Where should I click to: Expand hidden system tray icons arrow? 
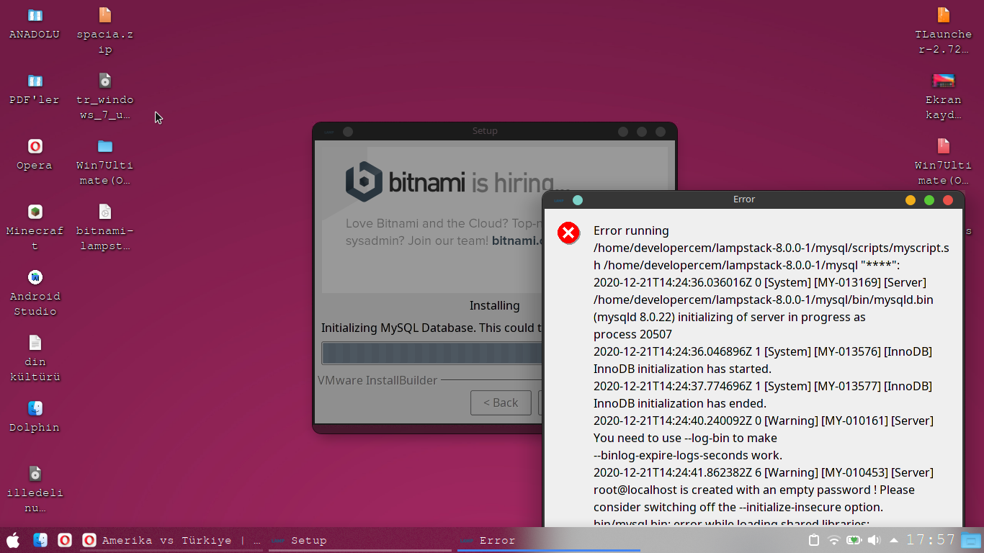(x=894, y=540)
